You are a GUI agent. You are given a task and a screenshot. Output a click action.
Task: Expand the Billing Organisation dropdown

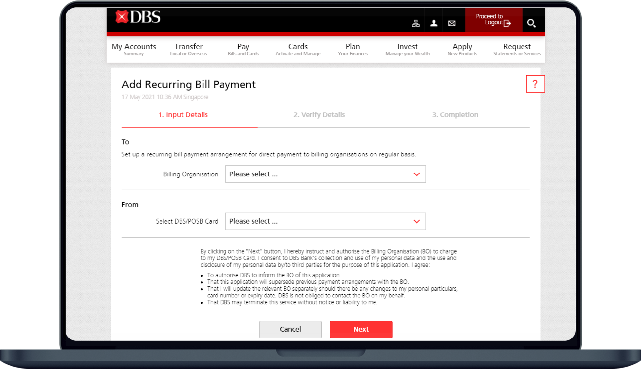[325, 174]
